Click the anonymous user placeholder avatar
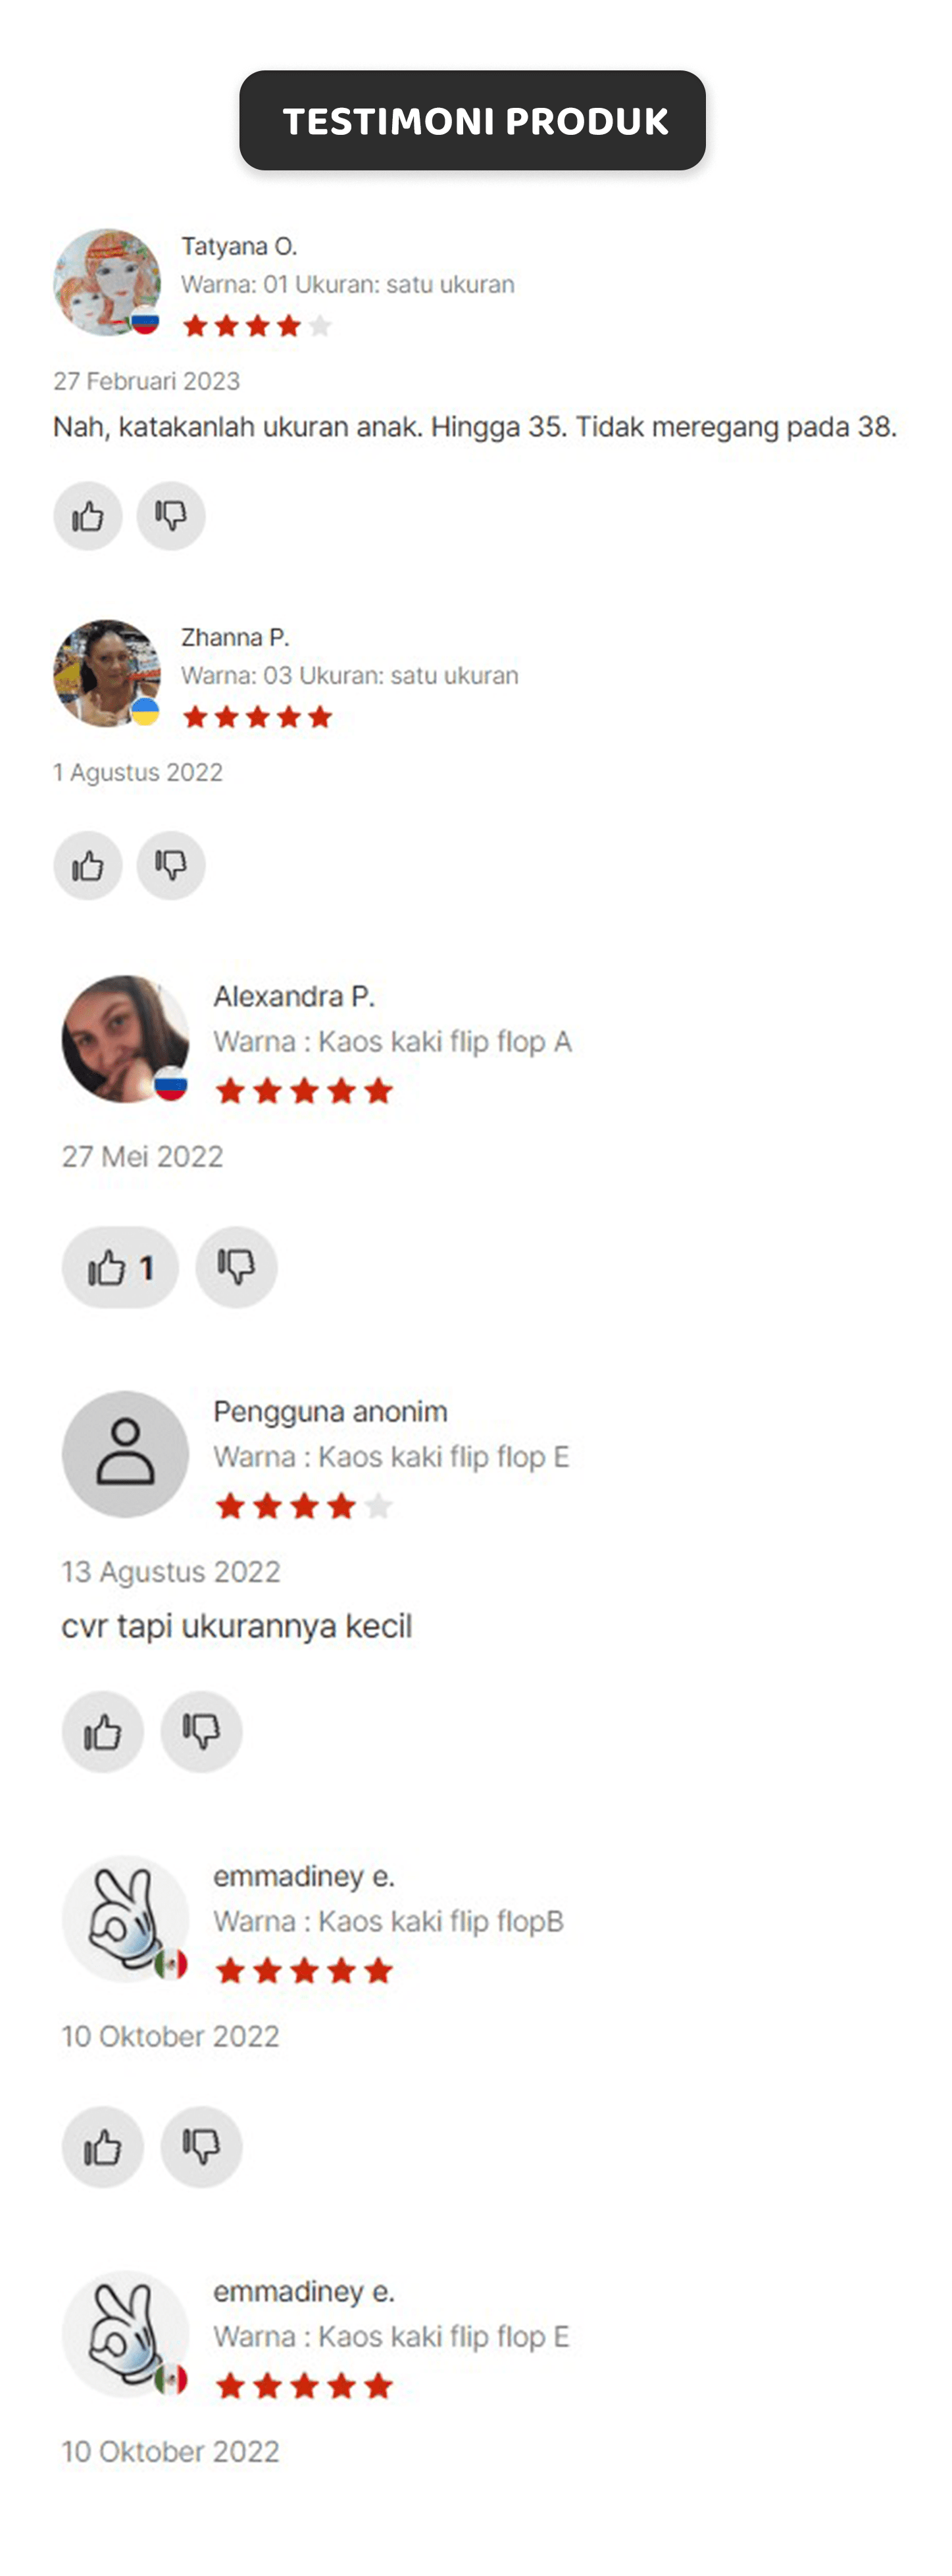952x2576 pixels. [x=125, y=1454]
